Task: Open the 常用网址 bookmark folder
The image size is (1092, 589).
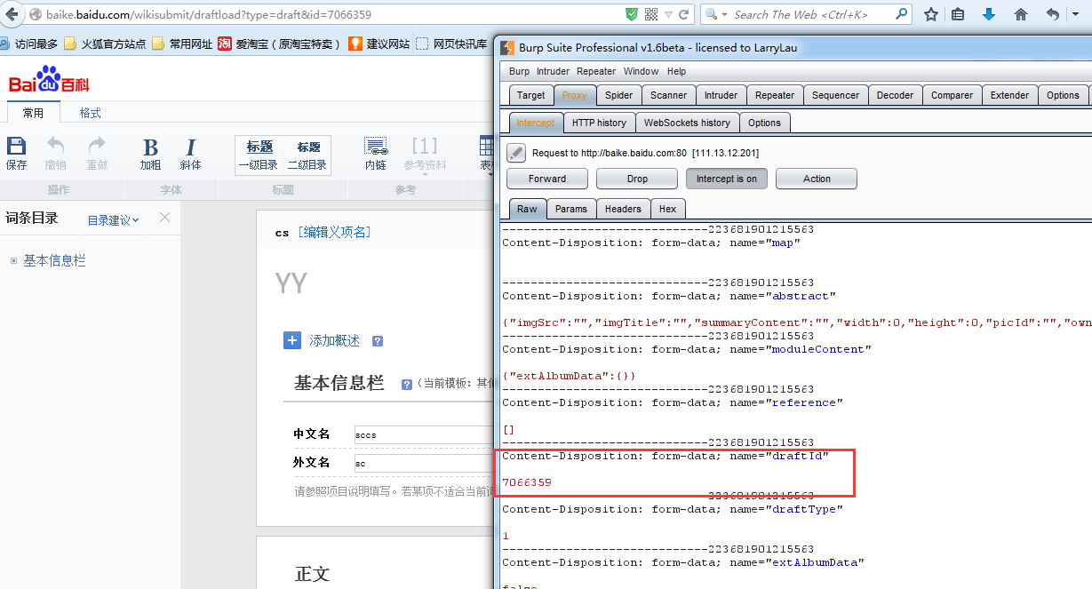Action: [x=182, y=44]
